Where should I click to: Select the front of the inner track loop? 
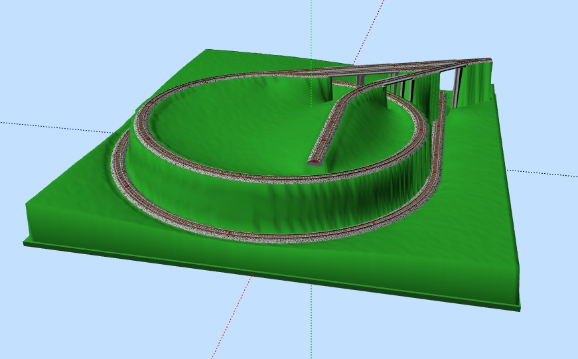tap(265, 177)
